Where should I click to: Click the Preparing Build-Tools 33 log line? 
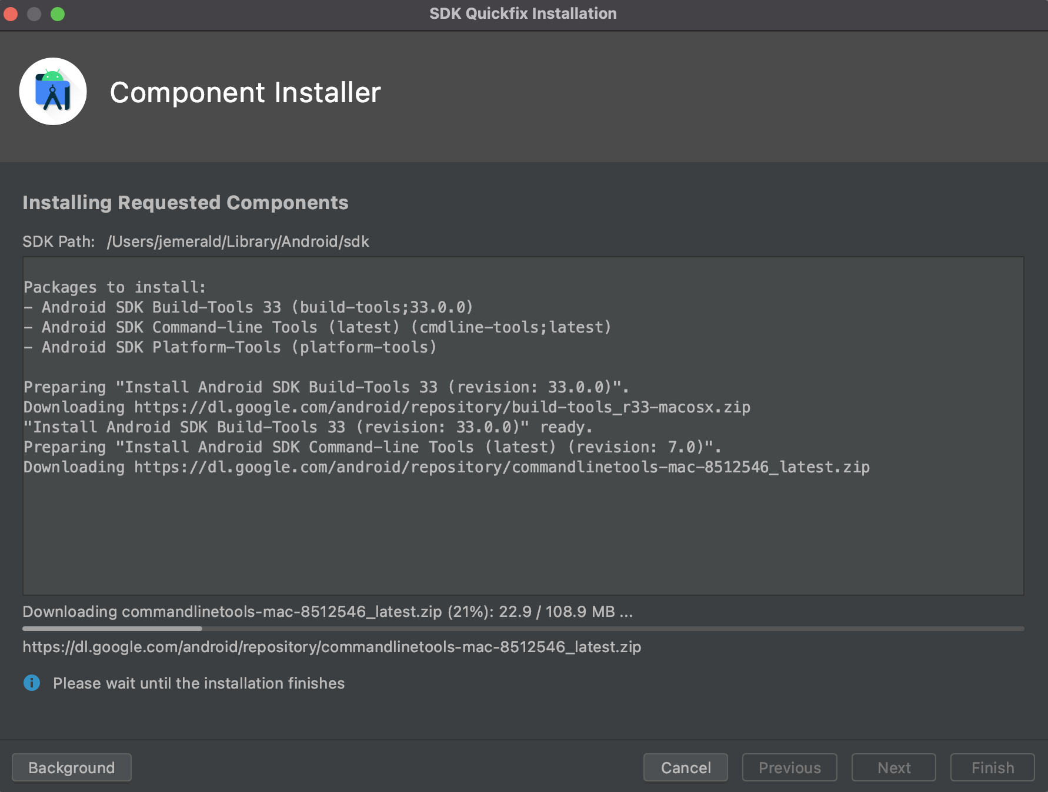coord(326,387)
